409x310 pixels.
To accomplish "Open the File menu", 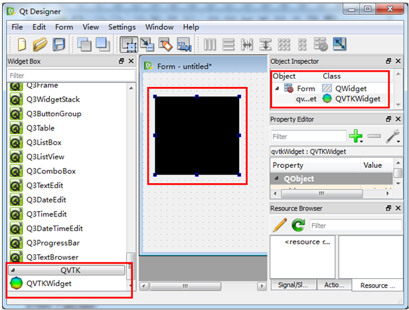I will (17, 27).
